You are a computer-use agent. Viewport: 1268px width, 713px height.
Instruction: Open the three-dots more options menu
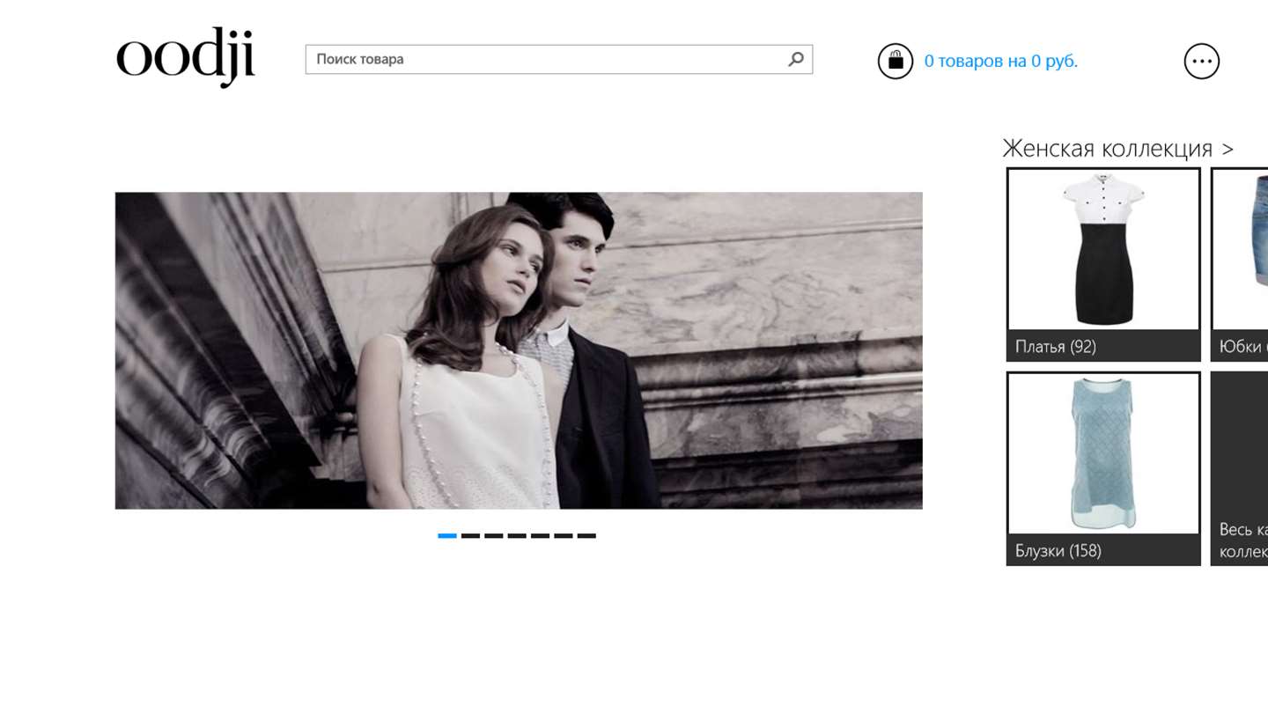click(x=1202, y=61)
